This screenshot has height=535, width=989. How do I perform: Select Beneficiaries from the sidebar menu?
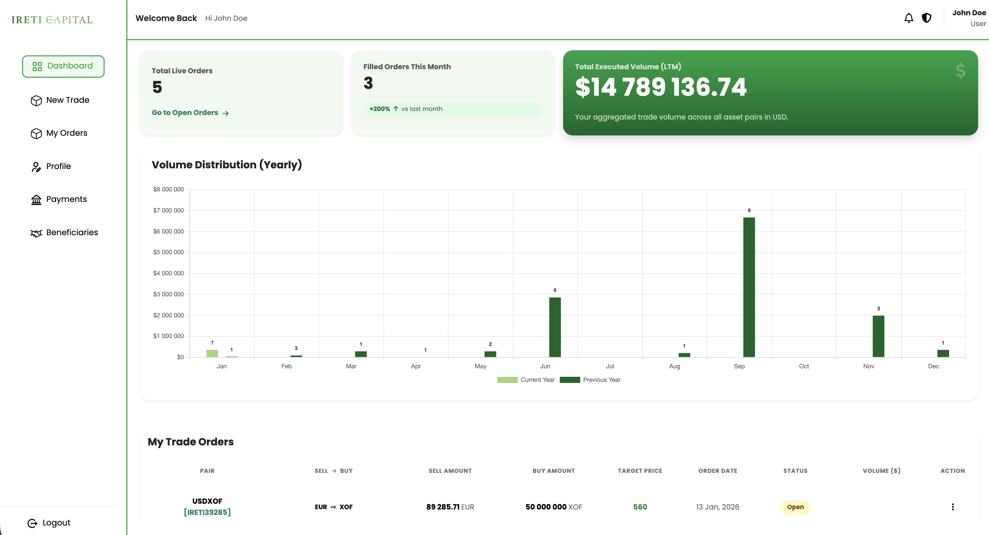click(72, 232)
